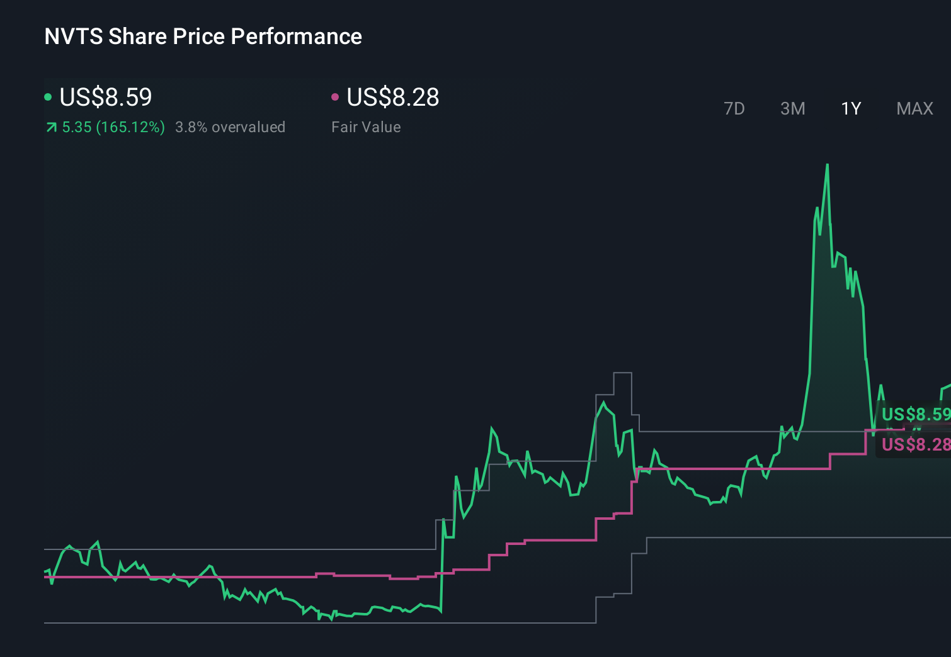Click the NVTS Share Price Performance title

tap(202, 36)
